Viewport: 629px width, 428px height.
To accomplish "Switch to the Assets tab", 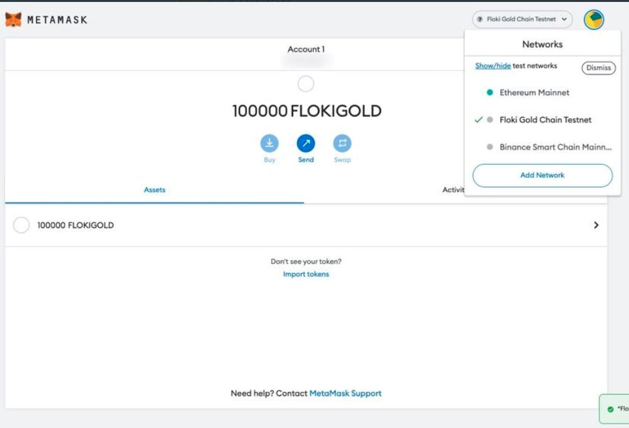I will (155, 190).
